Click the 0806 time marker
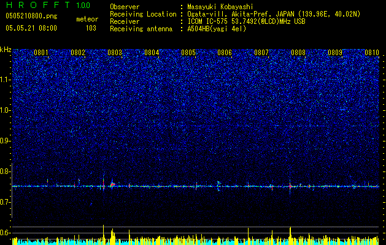Viewport: 386px width, 245px height. tap(225, 53)
